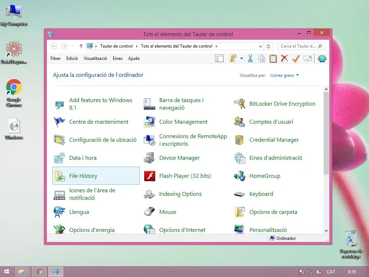This screenshot has width=369, height=277.
Task: Open the Fitxer menu
Action: pyautogui.click(x=55, y=58)
